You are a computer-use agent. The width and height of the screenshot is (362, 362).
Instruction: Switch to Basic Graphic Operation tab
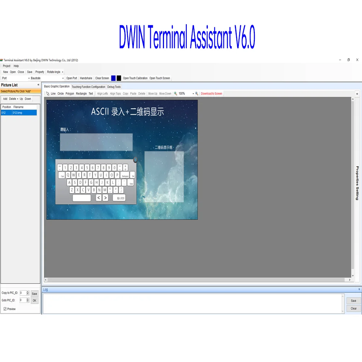pyautogui.click(x=57, y=87)
